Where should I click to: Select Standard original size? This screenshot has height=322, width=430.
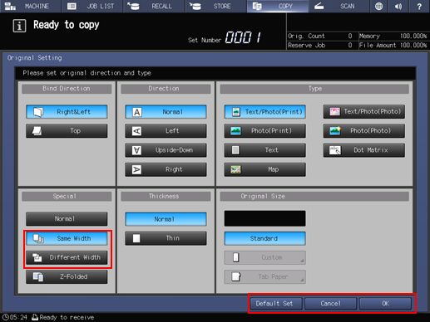tap(265, 238)
